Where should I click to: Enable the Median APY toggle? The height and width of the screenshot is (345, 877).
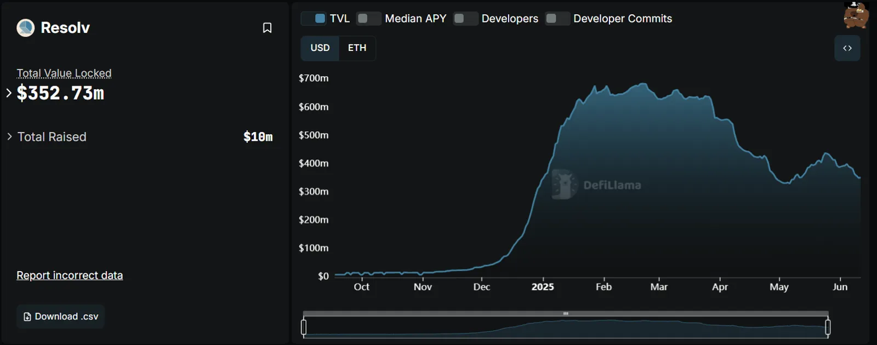pyautogui.click(x=368, y=19)
